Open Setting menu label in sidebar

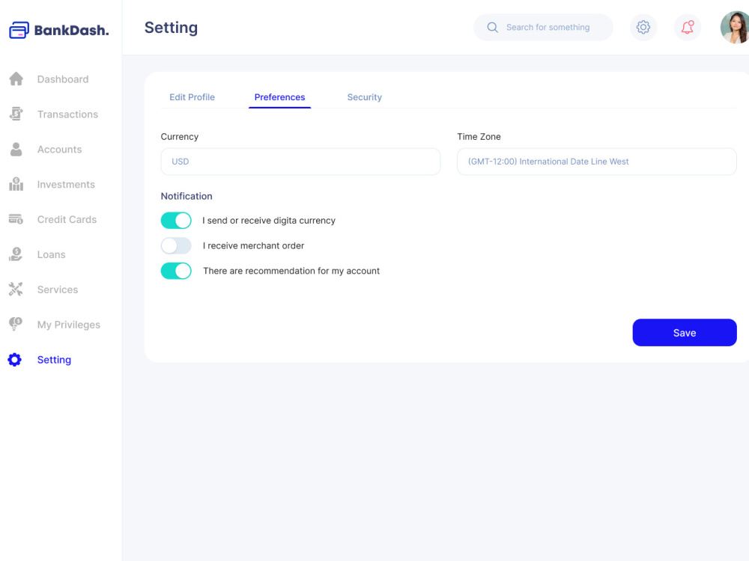55,360
